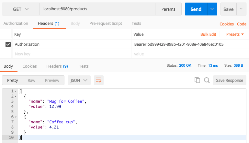Click the 200 OK status text
This screenshot has height=143, width=249.
(x=185, y=65)
